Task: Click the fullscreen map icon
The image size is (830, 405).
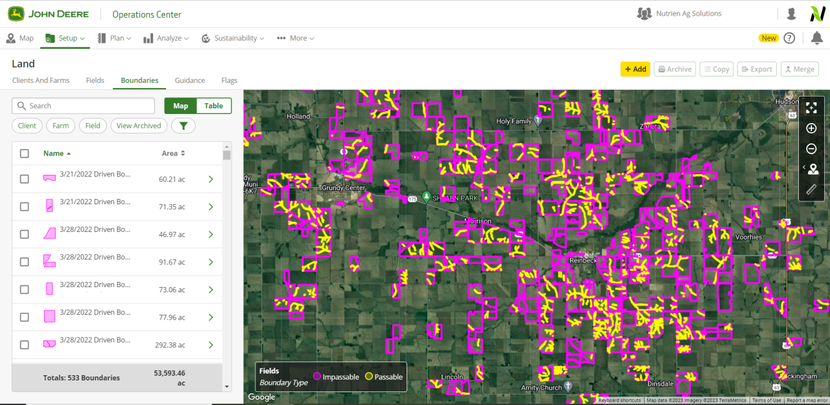Action: [x=811, y=108]
